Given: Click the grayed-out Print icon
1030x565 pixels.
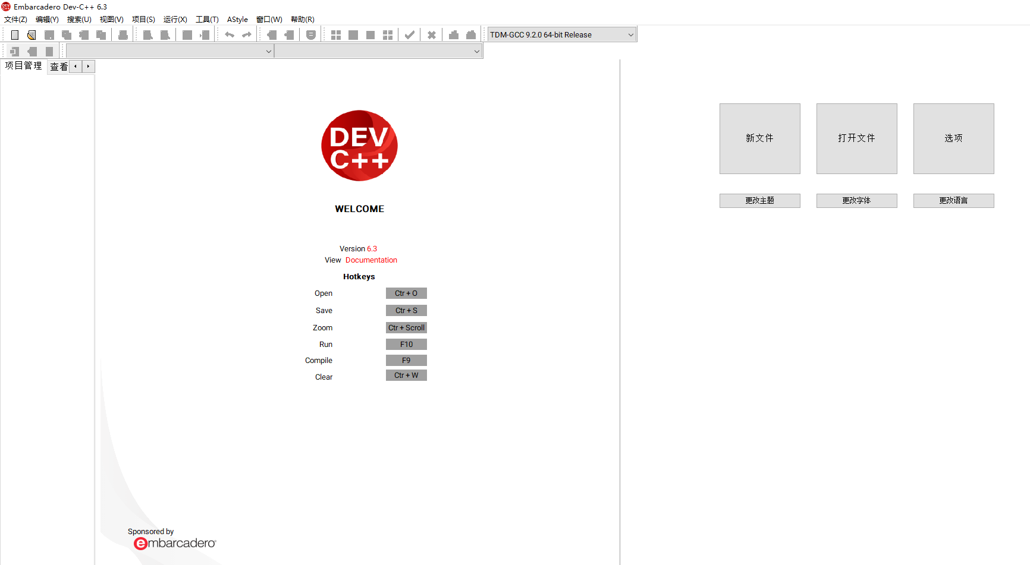Looking at the screenshot, I should click(x=123, y=35).
